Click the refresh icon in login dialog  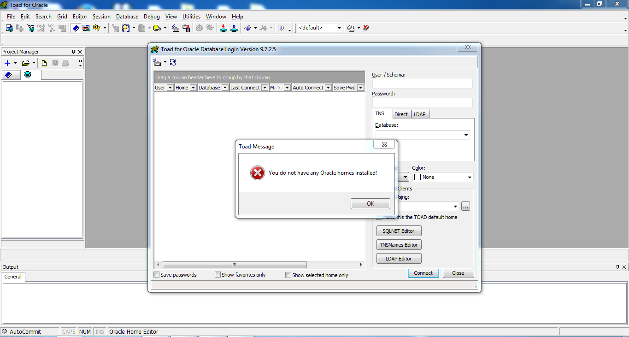coord(173,63)
